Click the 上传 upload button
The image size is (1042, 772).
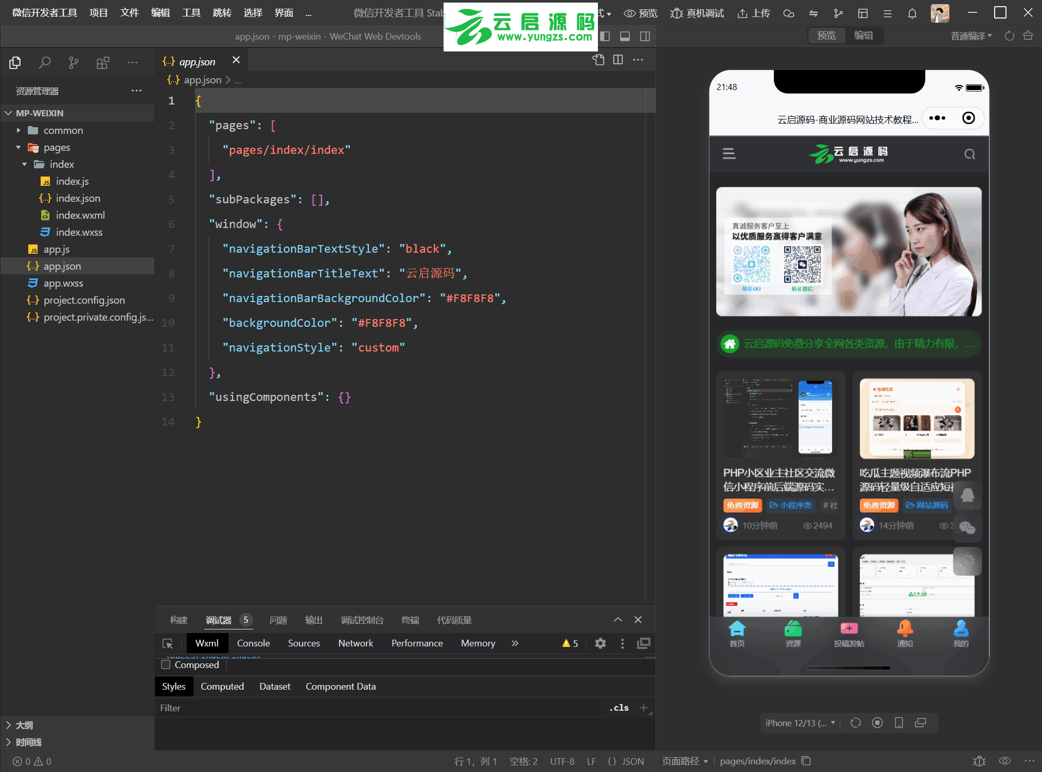(x=754, y=13)
